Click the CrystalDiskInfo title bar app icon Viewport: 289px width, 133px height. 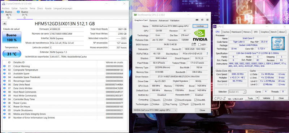pyautogui.click(x=4, y=4)
